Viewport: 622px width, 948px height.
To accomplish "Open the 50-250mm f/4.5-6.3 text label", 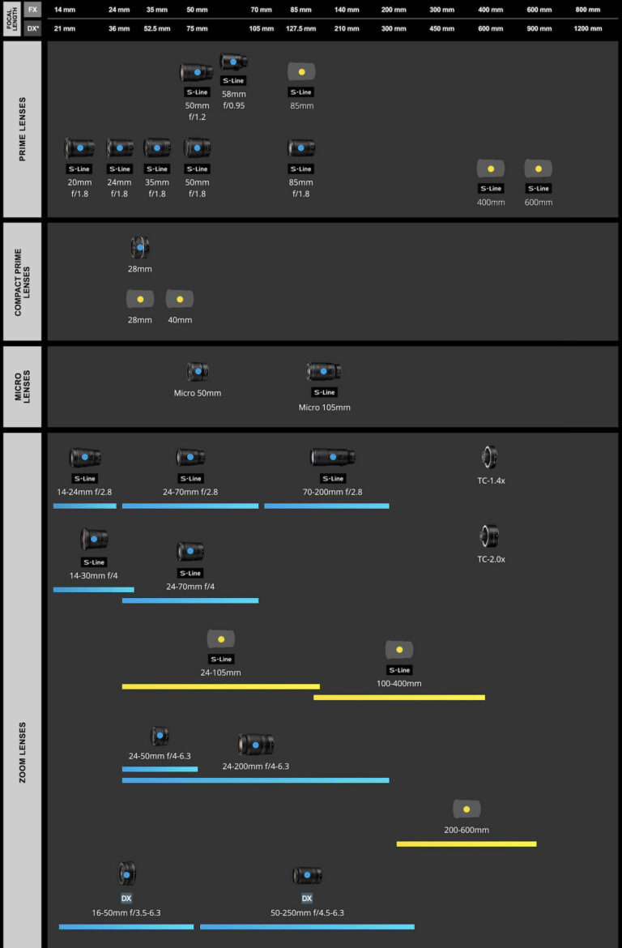I will [x=307, y=913].
